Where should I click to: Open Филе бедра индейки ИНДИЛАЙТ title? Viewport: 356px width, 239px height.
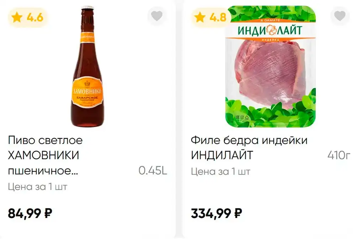(x=249, y=148)
